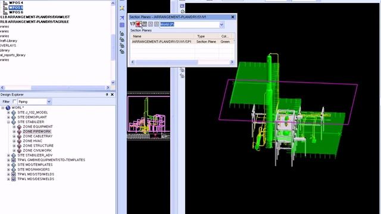The width and height of the screenshot is (381, 214).
Task: Expand SITE STABILIZER_ADV node
Action: point(8,155)
